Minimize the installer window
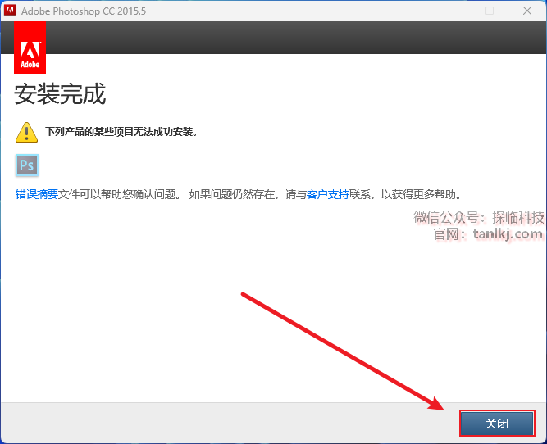The height and width of the screenshot is (444, 547). pos(453,11)
